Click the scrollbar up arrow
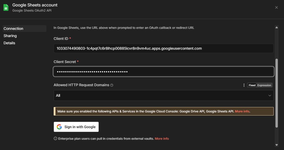This screenshot has height=150, width=284. 277,28
